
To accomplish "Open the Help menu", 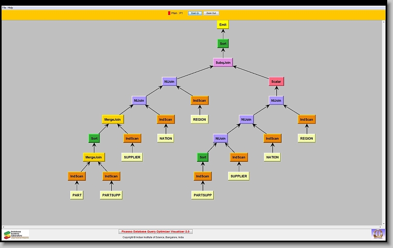I will coord(11,8).
